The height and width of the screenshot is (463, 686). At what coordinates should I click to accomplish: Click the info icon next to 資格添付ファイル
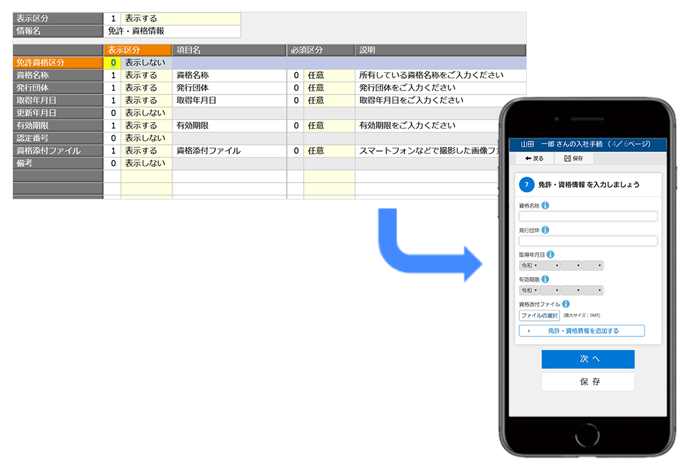click(x=565, y=304)
